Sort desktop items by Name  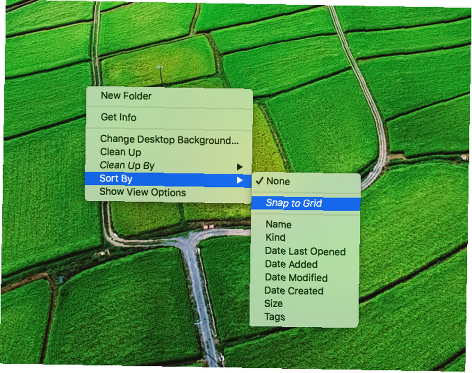click(305, 225)
